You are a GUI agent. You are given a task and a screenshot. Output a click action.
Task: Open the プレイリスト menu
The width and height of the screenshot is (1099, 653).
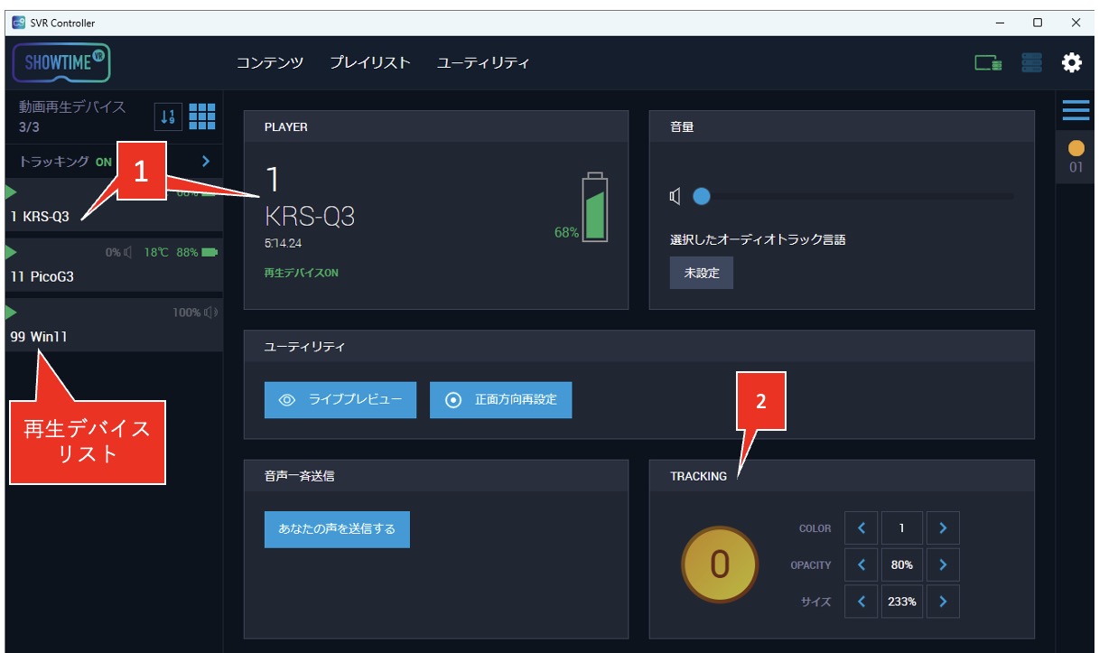pyautogui.click(x=369, y=63)
